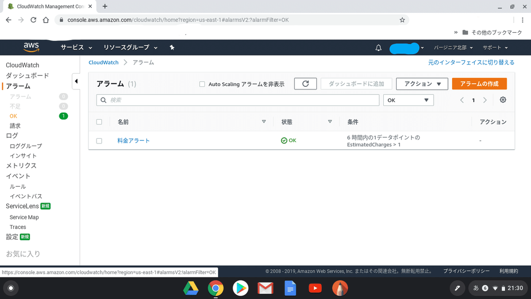
Task: Click the refresh alarms button
Action: pyautogui.click(x=305, y=84)
